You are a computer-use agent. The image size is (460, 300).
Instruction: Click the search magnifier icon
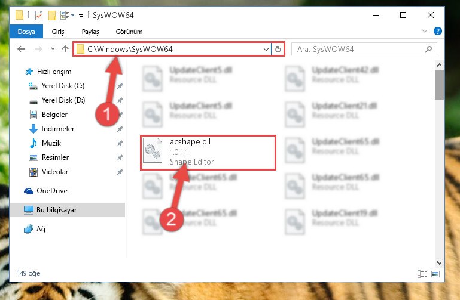coord(428,49)
